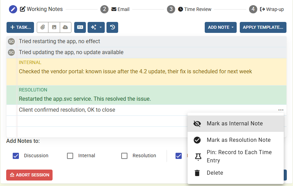This screenshot has height=186, width=293.
Task: Upload from cloud using the cloud icon
Action: [x=65, y=27]
